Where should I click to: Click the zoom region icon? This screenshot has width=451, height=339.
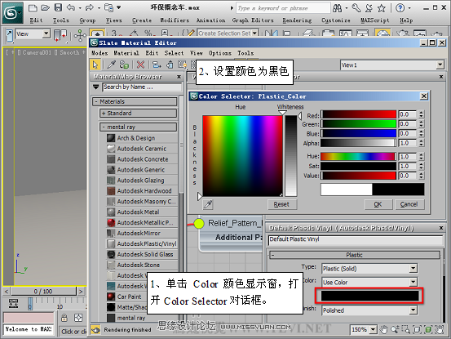[x=405, y=329]
